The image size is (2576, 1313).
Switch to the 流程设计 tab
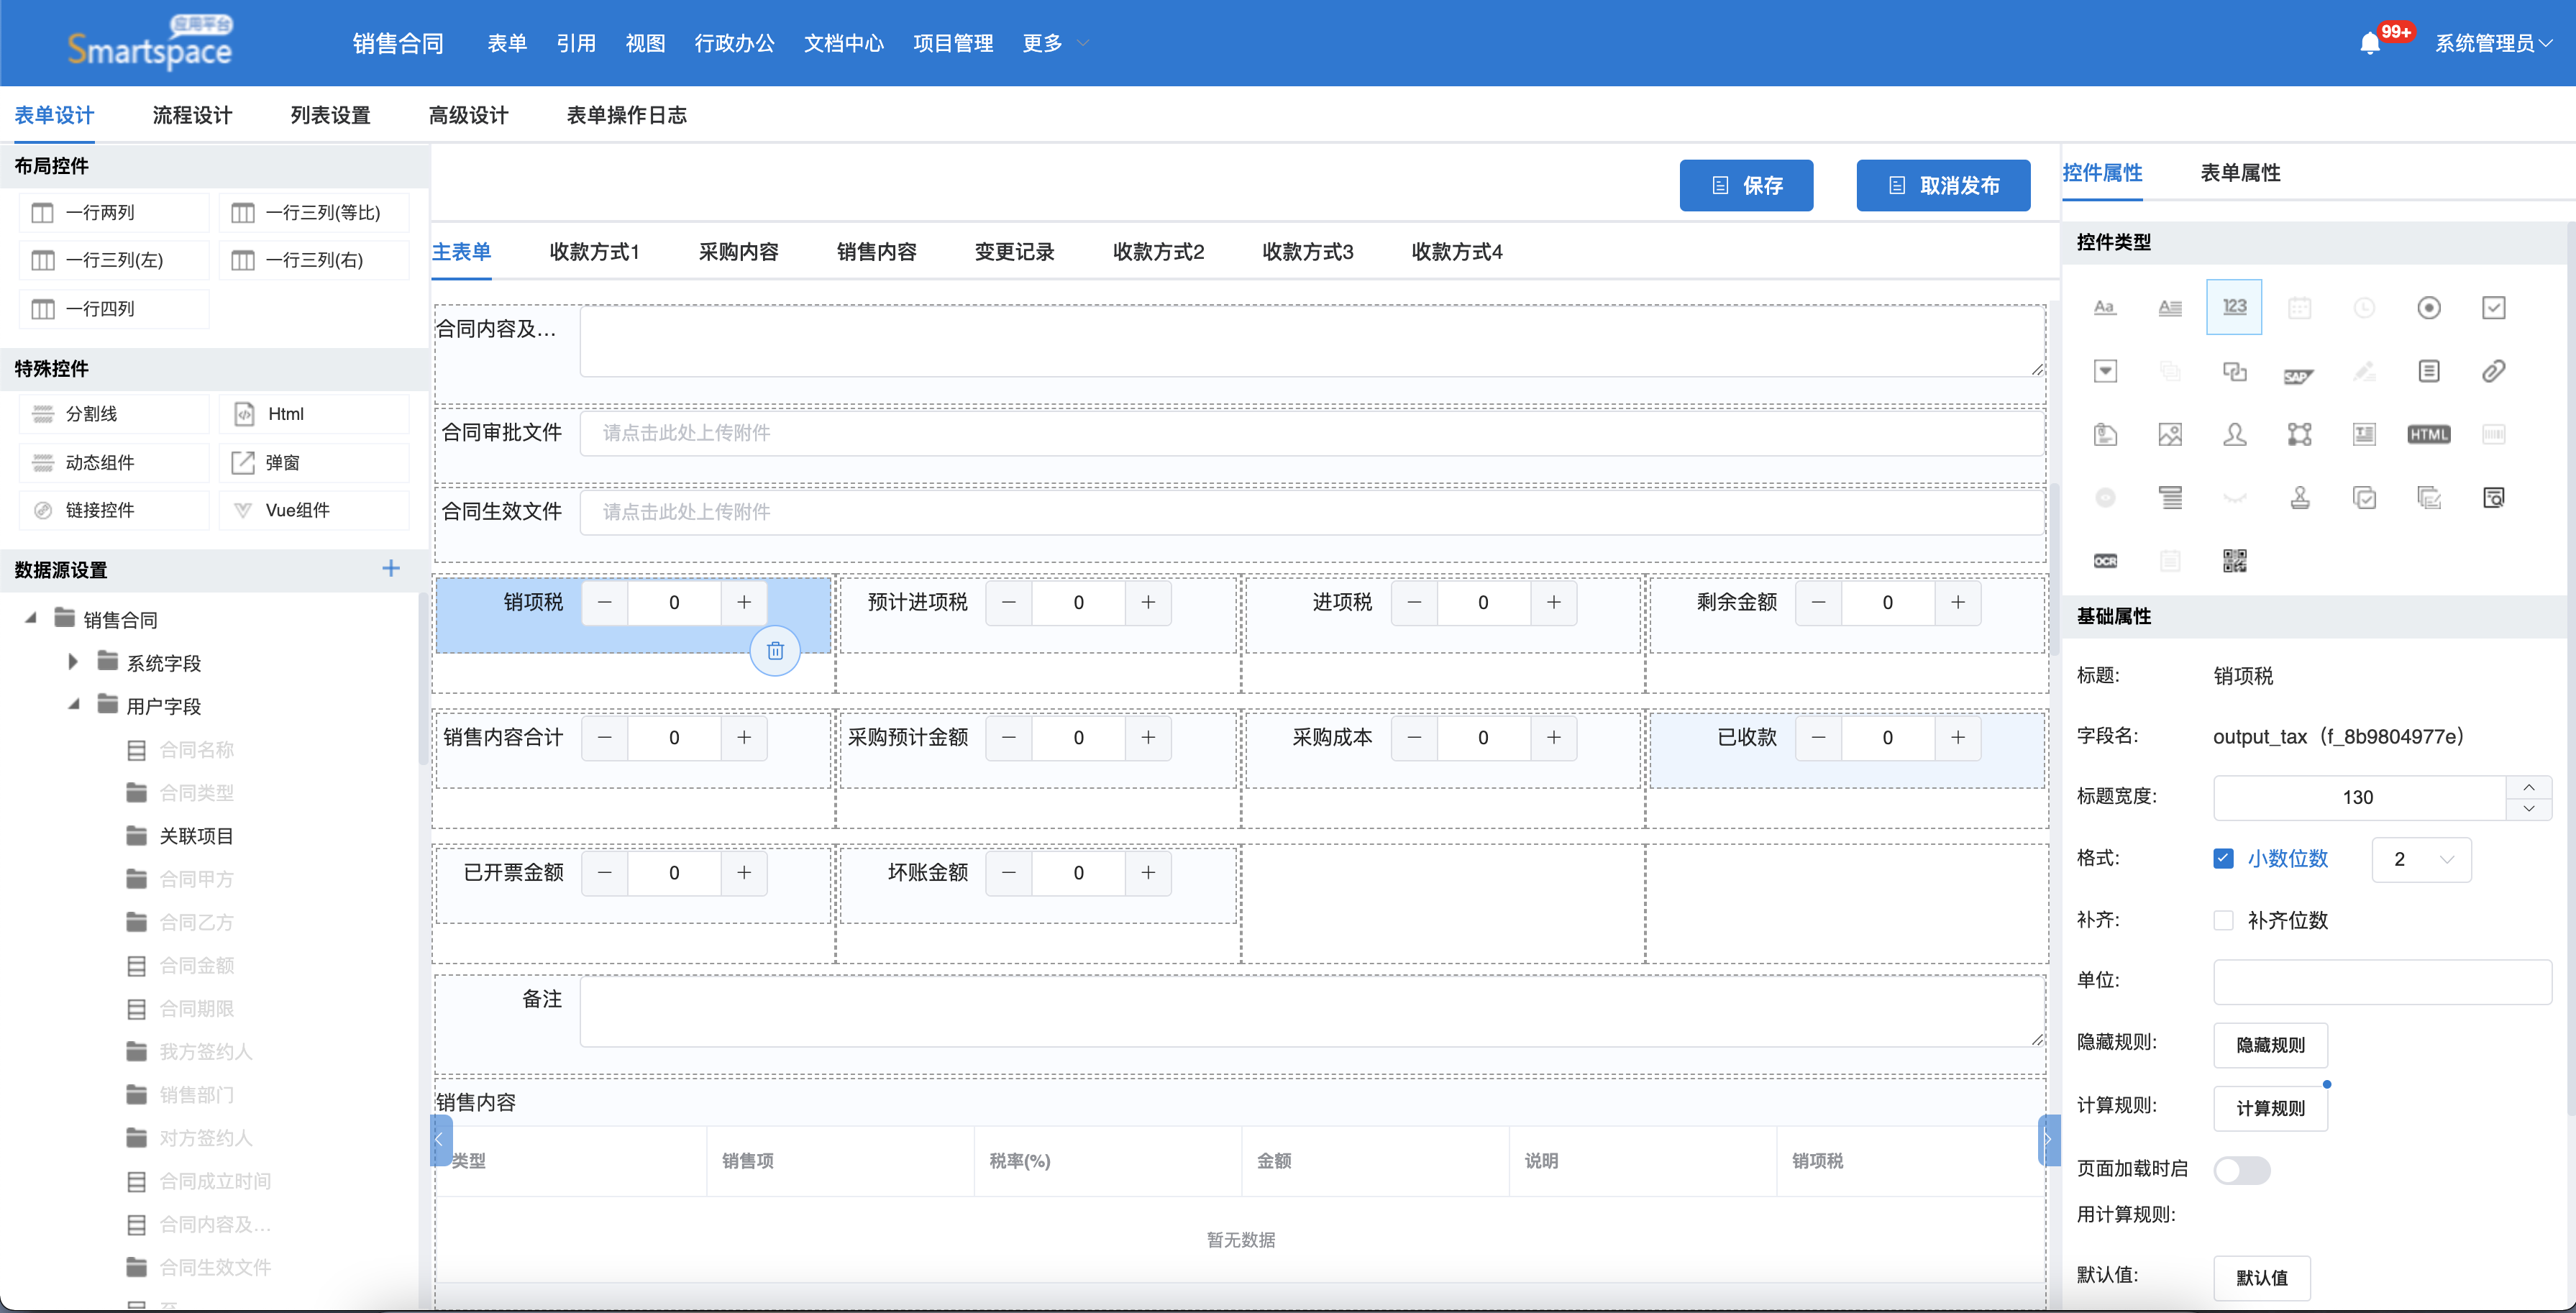tap(192, 115)
